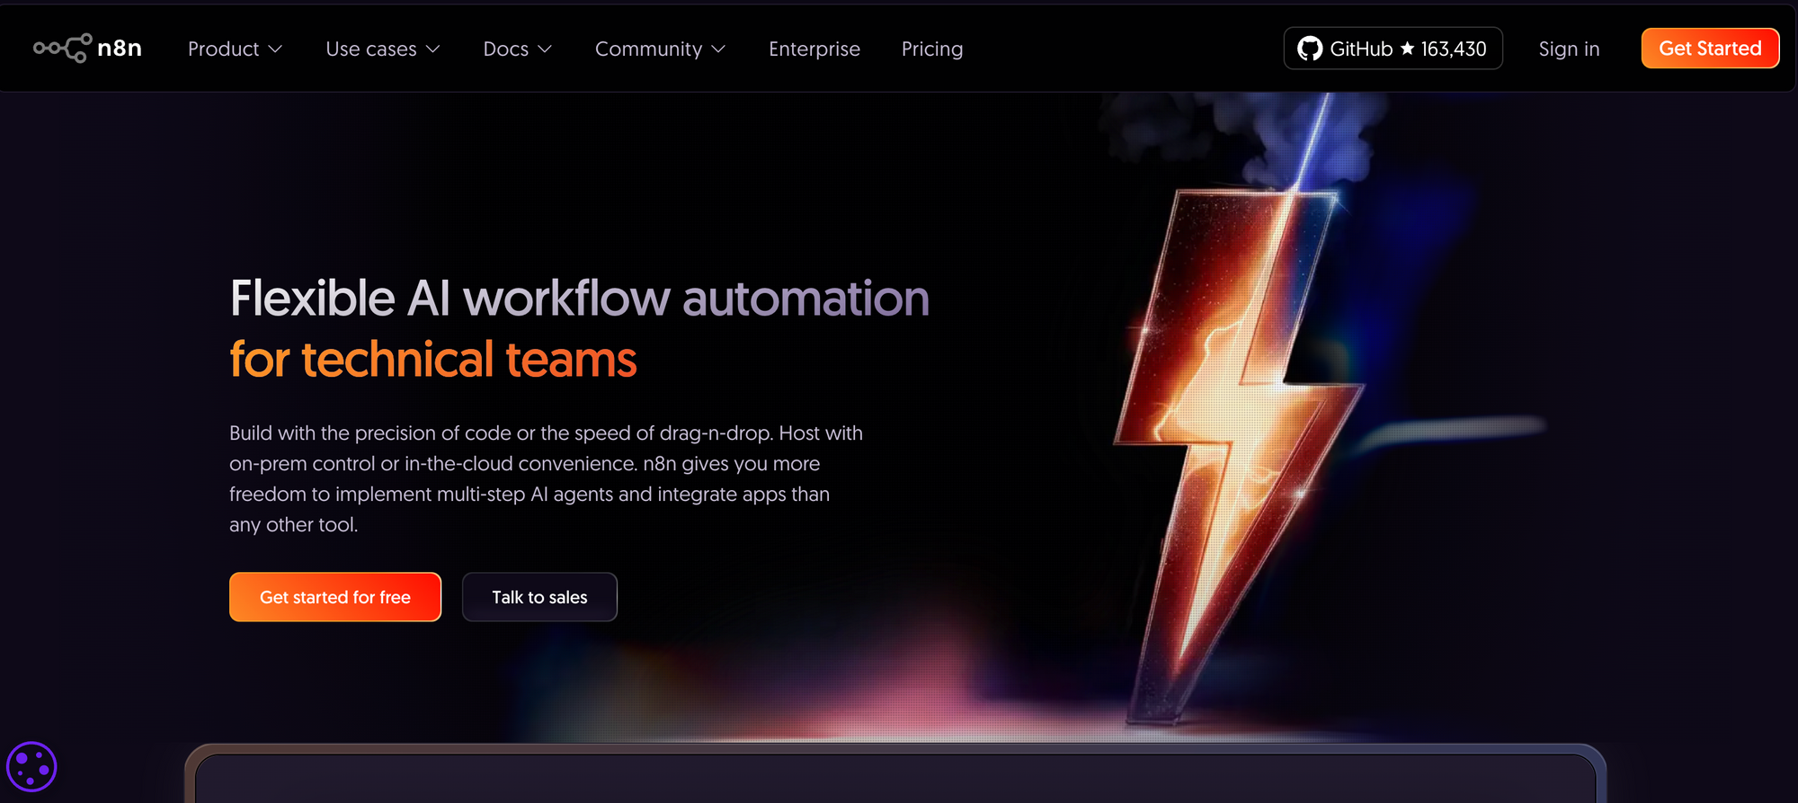Click the product preview panel at bottom

[895, 776]
